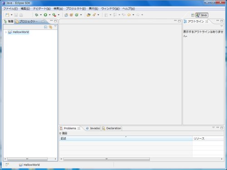The height and width of the screenshot is (170, 227).
Task: Open the 編集(E) menu
Action: point(25,9)
